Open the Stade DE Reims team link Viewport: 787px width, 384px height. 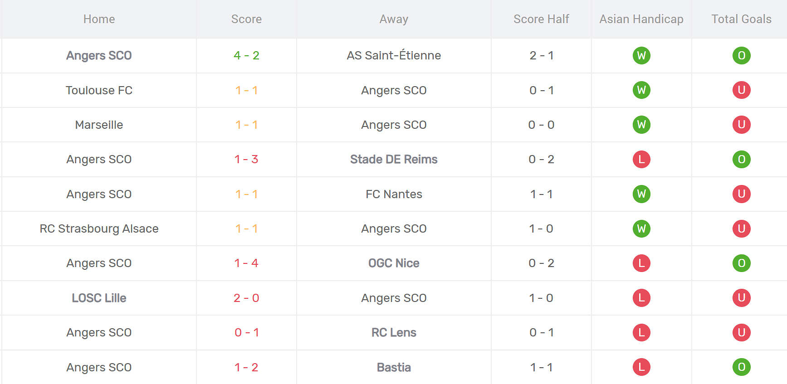(394, 159)
